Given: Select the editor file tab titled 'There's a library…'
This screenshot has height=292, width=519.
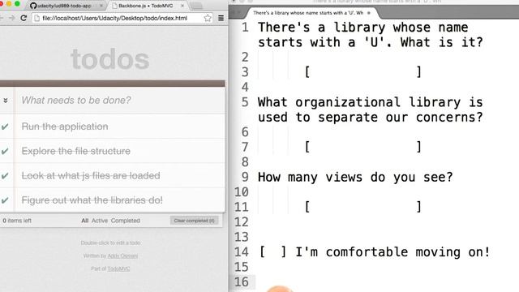Looking at the screenshot, I should click(308, 13).
